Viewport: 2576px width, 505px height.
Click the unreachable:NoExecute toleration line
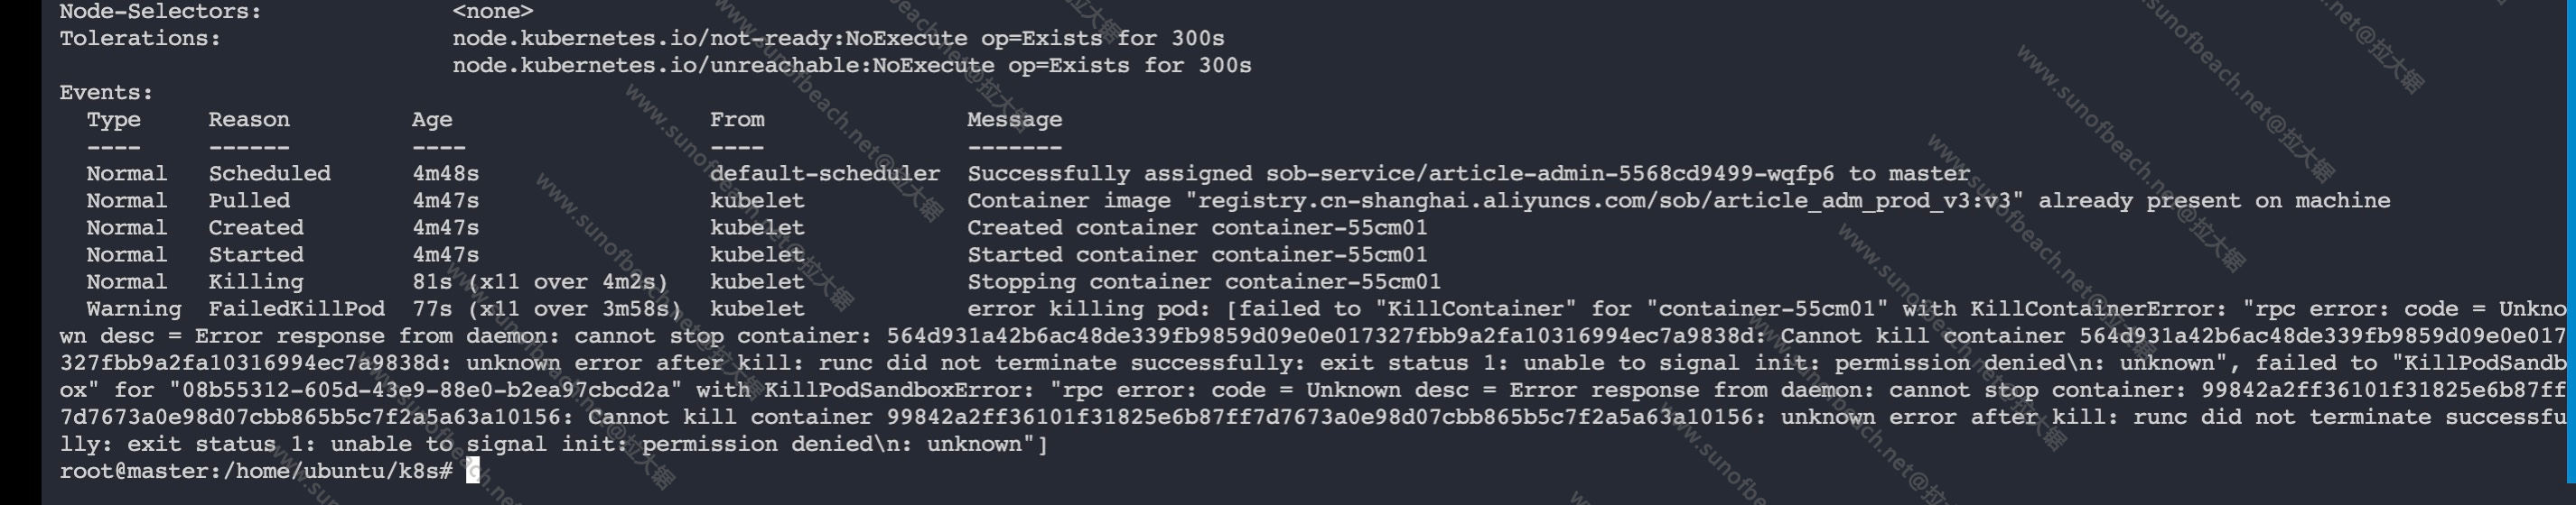click(852, 66)
